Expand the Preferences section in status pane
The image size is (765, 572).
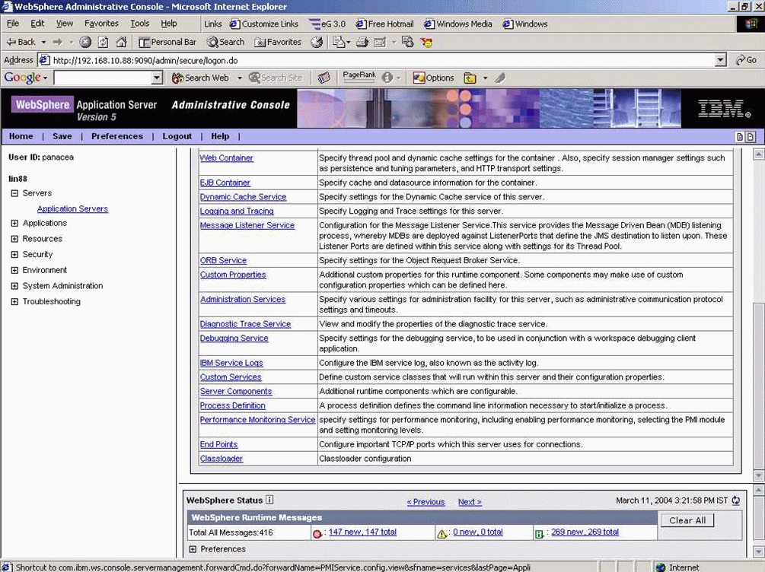[x=193, y=549]
